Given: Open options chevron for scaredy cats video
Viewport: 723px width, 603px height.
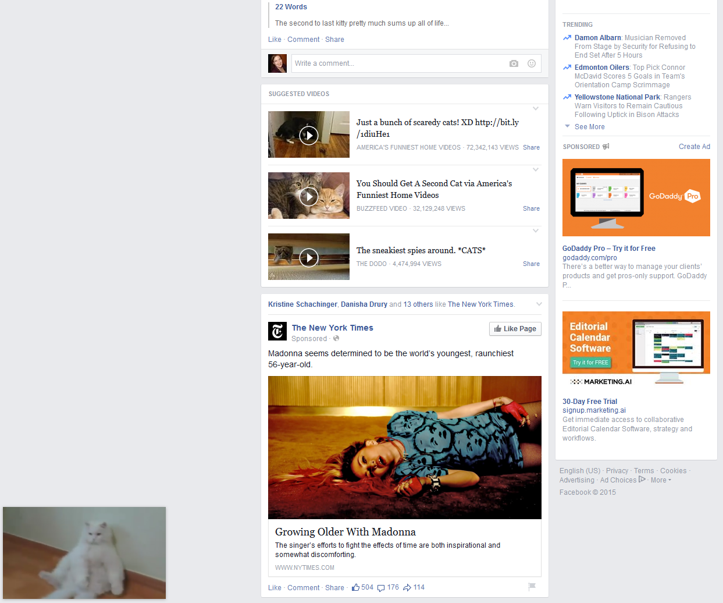Looking at the screenshot, I should click(x=536, y=109).
